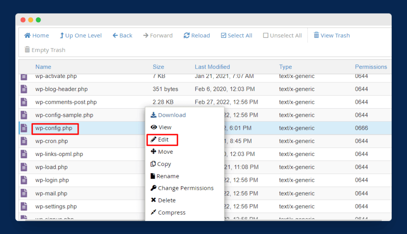Click the Forward navigation button

coord(158,36)
